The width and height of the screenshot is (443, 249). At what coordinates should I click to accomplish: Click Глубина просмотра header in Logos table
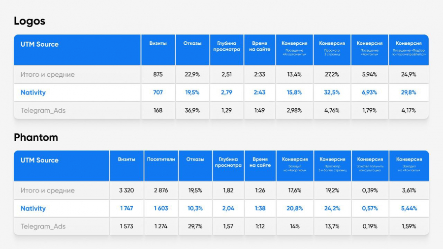[226, 46]
